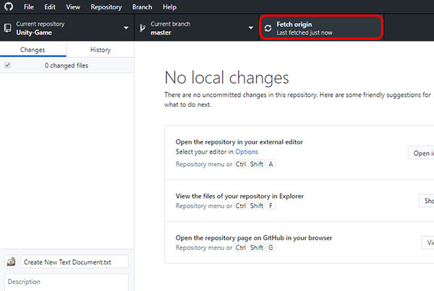
Task: Click the commit author avatar icon
Action: [12, 261]
